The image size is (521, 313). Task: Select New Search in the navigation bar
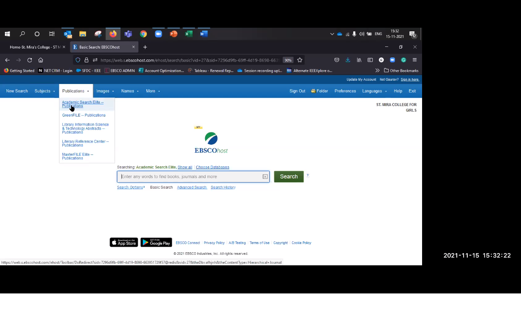pyautogui.click(x=17, y=91)
